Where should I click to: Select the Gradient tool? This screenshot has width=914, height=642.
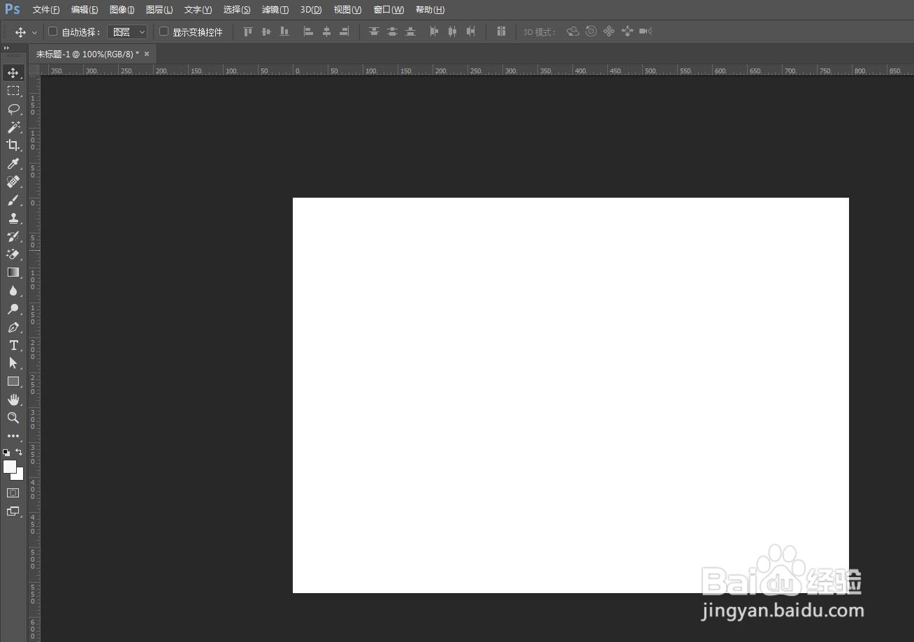[x=13, y=272]
